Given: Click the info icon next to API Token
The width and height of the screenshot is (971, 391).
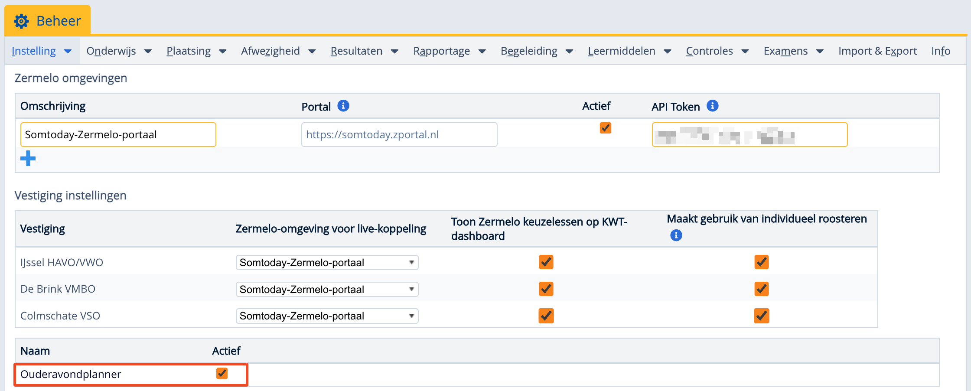Looking at the screenshot, I should pos(713,106).
